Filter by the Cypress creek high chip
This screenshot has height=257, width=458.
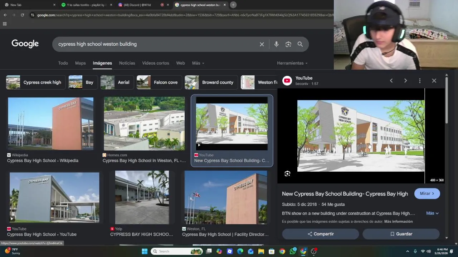pyautogui.click(x=35, y=82)
